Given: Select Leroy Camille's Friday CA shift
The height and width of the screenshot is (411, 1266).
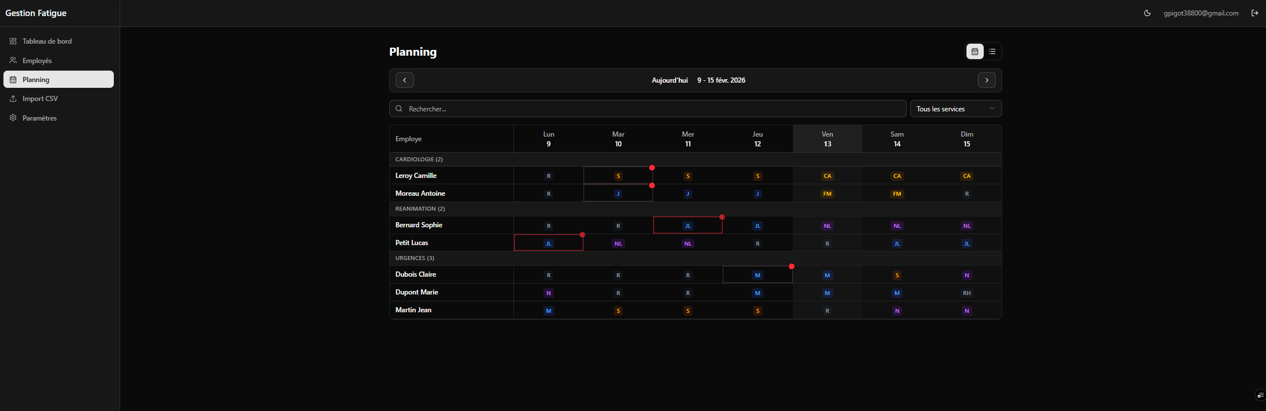Looking at the screenshot, I should [827, 176].
